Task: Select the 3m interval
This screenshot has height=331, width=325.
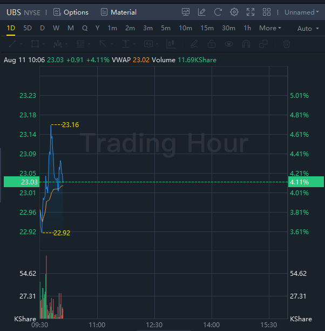Action: click(x=148, y=28)
